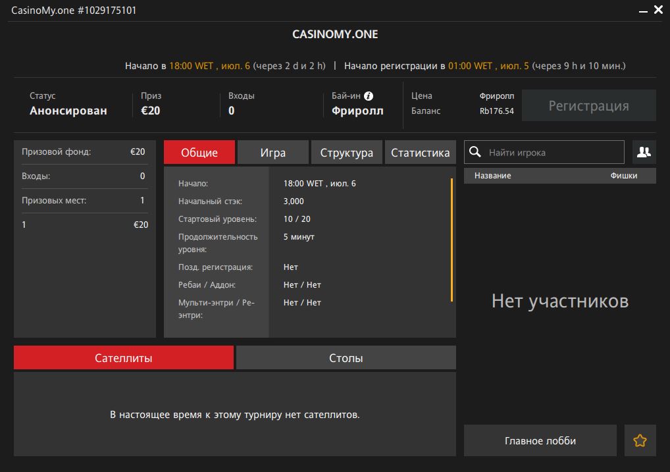The width and height of the screenshot is (670, 472).
Task: Click the players group icon button
Action: coord(644,152)
